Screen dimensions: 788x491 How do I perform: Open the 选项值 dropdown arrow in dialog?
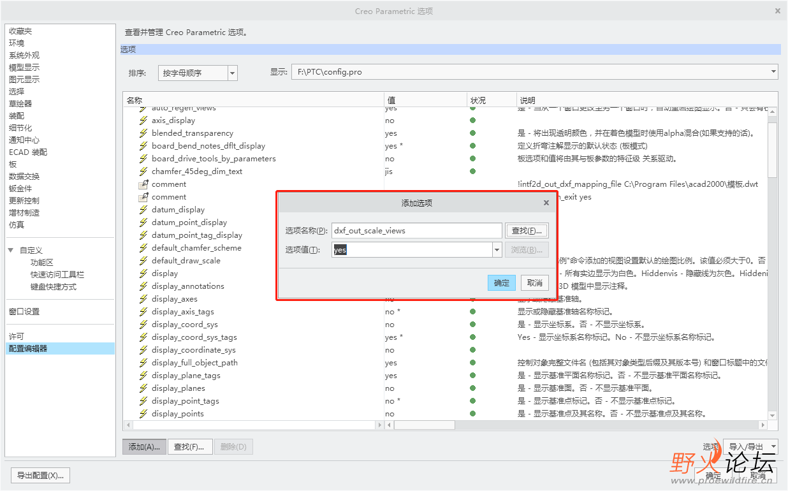tap(497, 250)
